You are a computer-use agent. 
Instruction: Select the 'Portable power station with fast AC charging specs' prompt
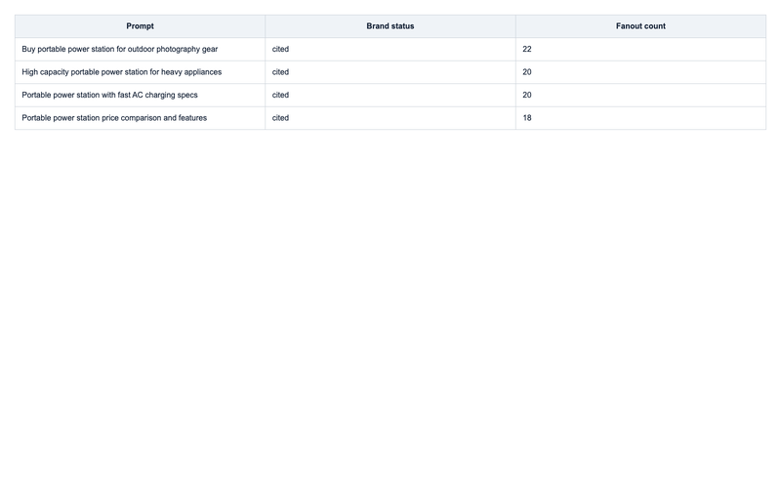(109, 95)
